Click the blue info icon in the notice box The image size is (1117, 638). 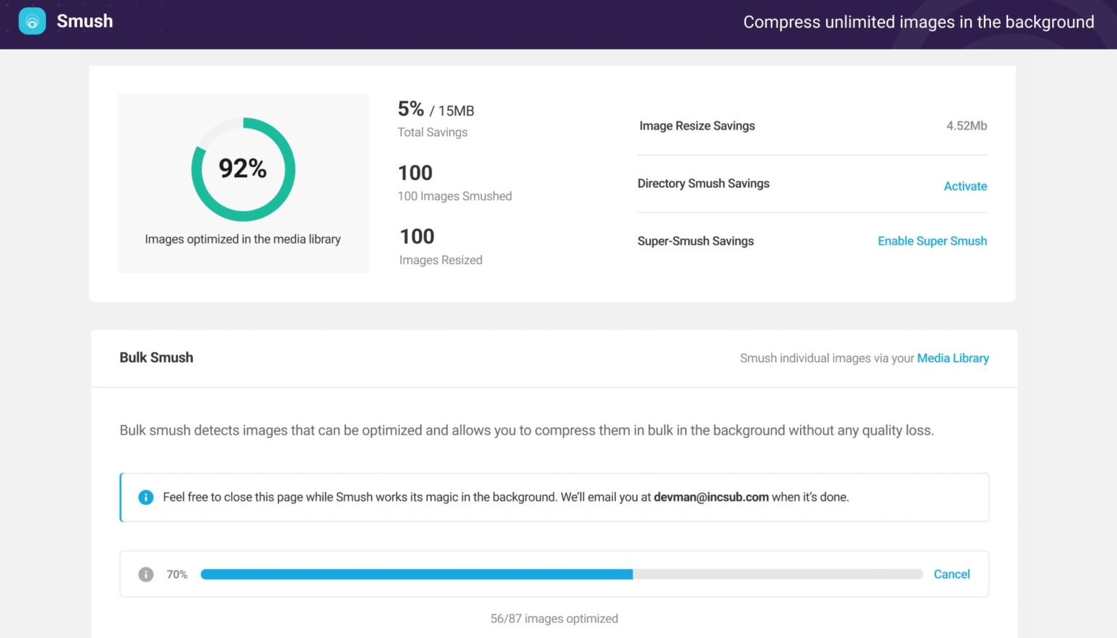click(145, 497)
